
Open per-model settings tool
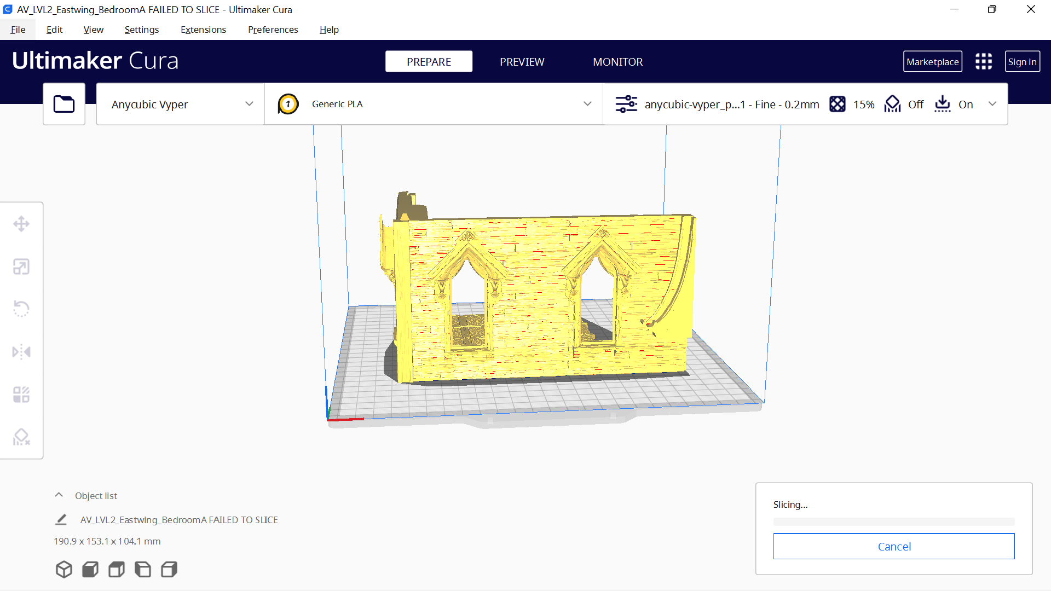21,394
